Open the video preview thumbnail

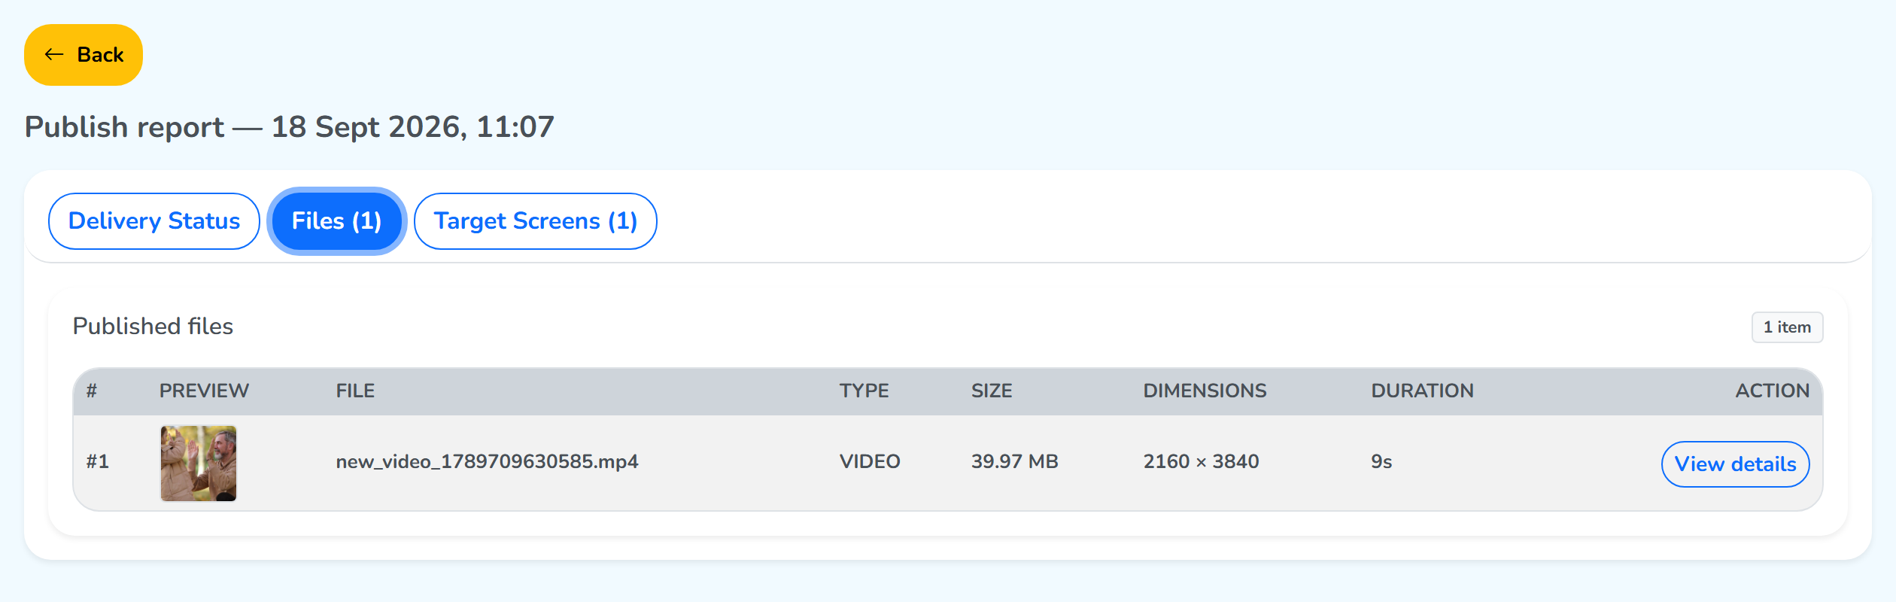coord(199,464)
